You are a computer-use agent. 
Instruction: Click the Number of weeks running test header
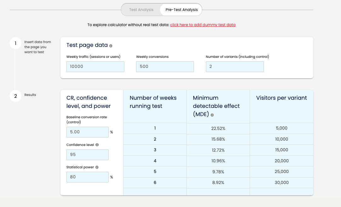[153, 102]
